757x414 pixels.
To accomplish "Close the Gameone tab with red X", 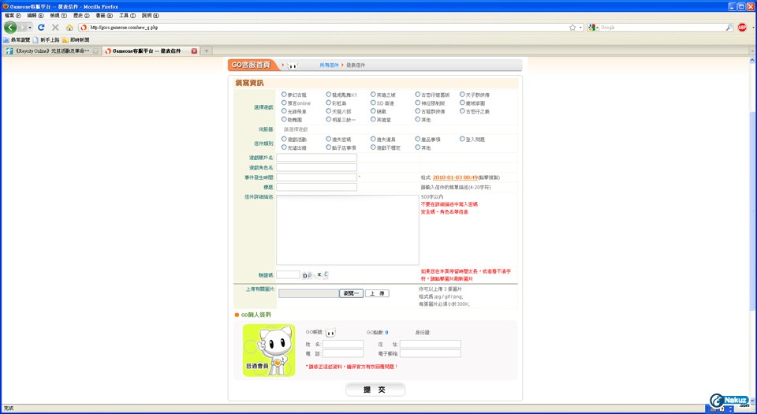I will pyautogui.click(x=194, y=50).
